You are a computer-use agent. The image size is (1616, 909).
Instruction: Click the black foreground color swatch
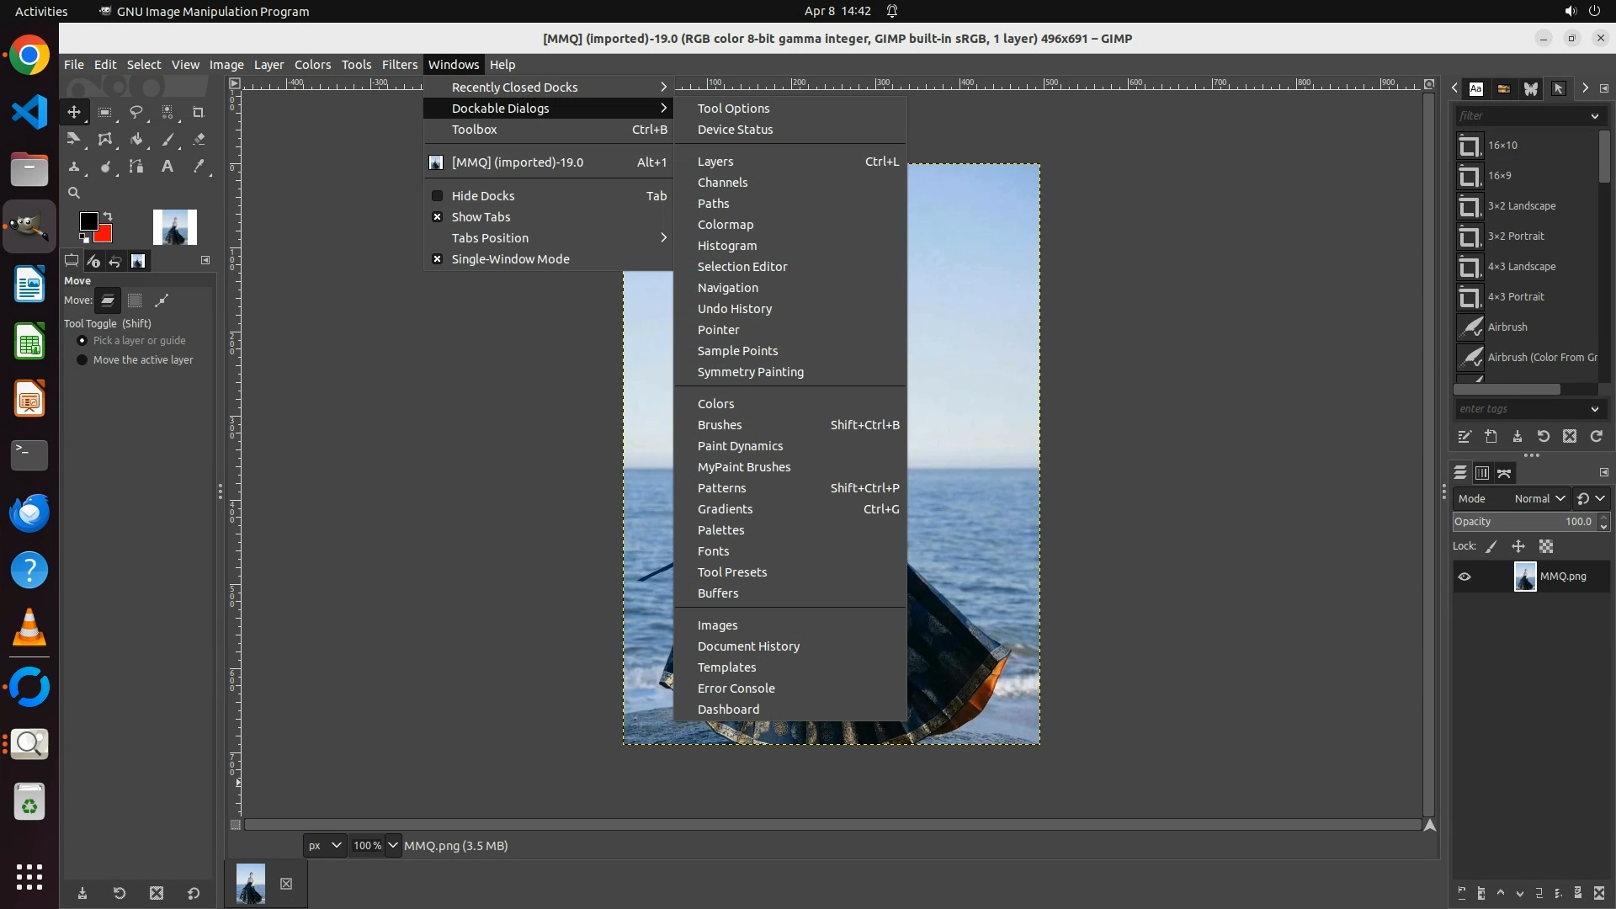click(x=88, y=221)
